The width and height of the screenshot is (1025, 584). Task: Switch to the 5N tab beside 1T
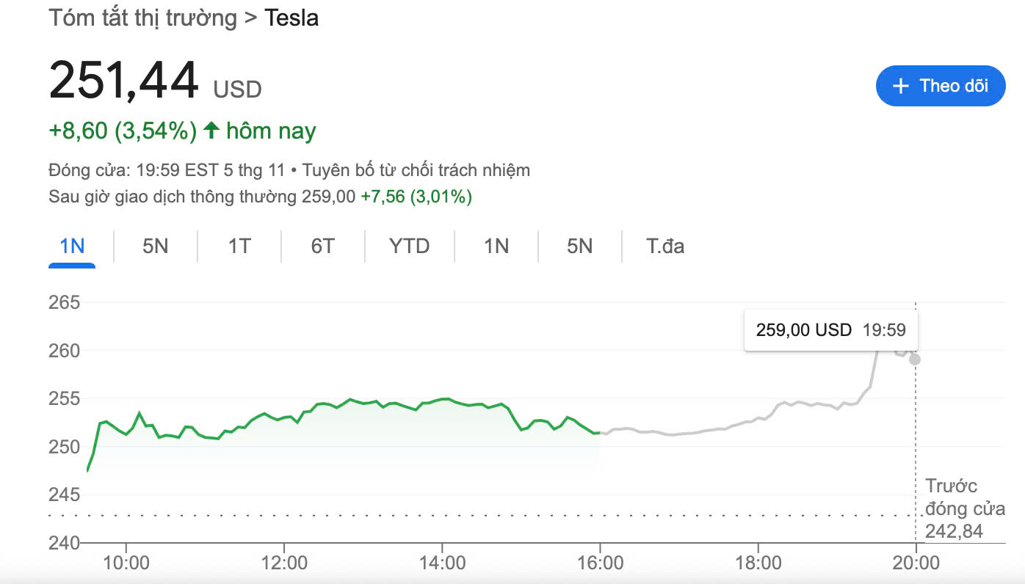coord(155,246)
